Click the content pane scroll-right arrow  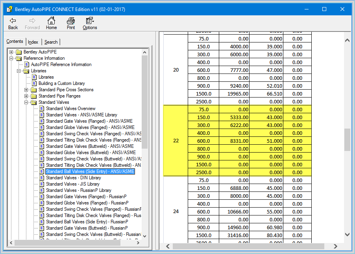(335, 246)
